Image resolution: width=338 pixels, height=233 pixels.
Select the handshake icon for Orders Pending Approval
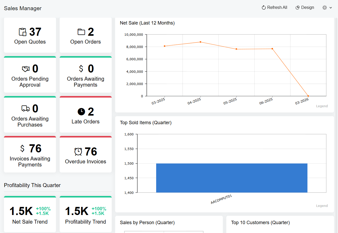(x=25, y=69)
